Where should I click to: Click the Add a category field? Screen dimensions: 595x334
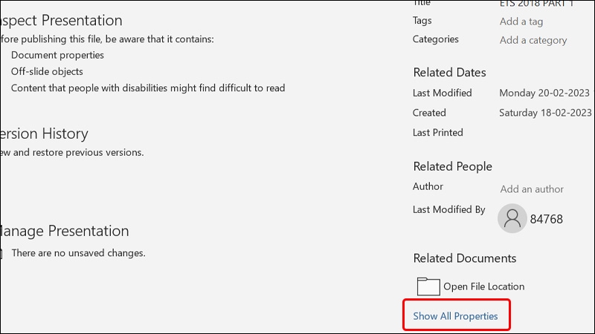tap(533, 40)
